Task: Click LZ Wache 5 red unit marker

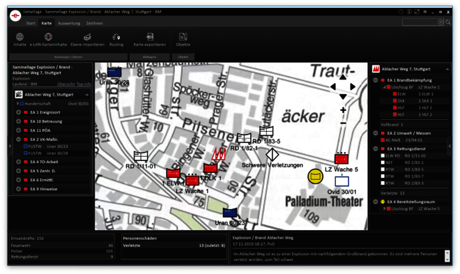Action: tap(342, 158)
